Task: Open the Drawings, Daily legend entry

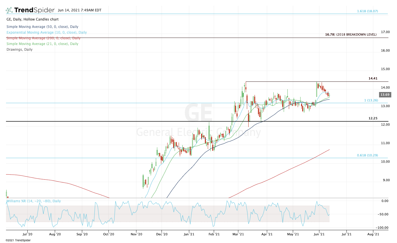Action: coord(19,50)
